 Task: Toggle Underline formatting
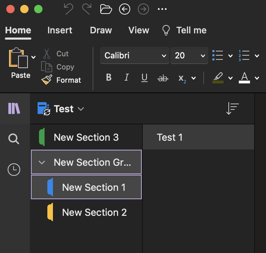(x=144, y=78)
